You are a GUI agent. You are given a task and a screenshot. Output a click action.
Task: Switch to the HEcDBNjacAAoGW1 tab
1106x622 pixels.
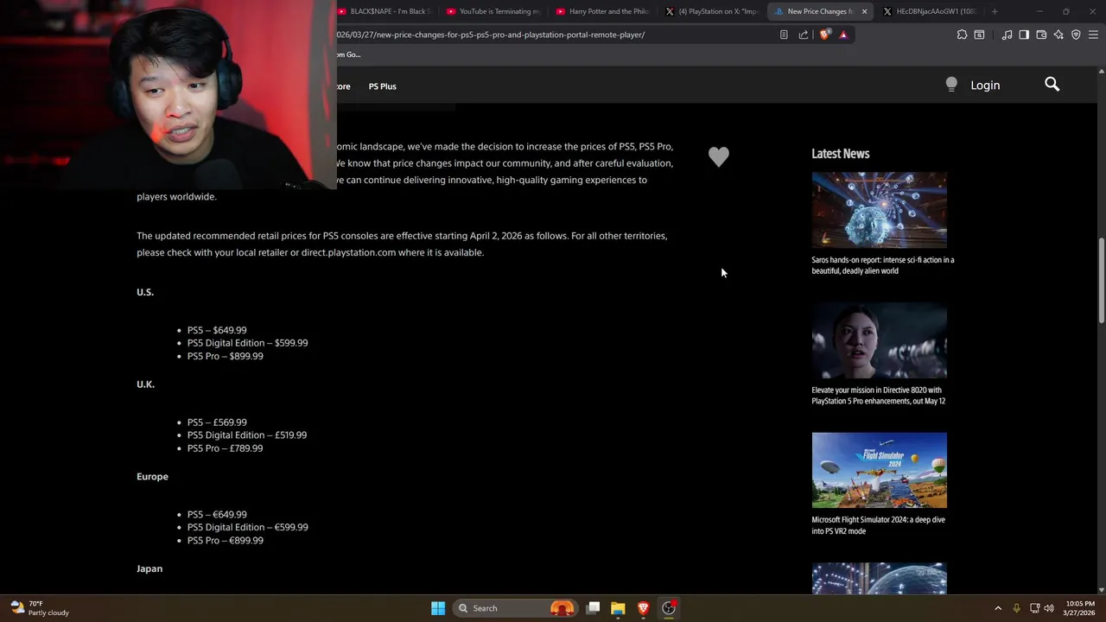(931, 11)
